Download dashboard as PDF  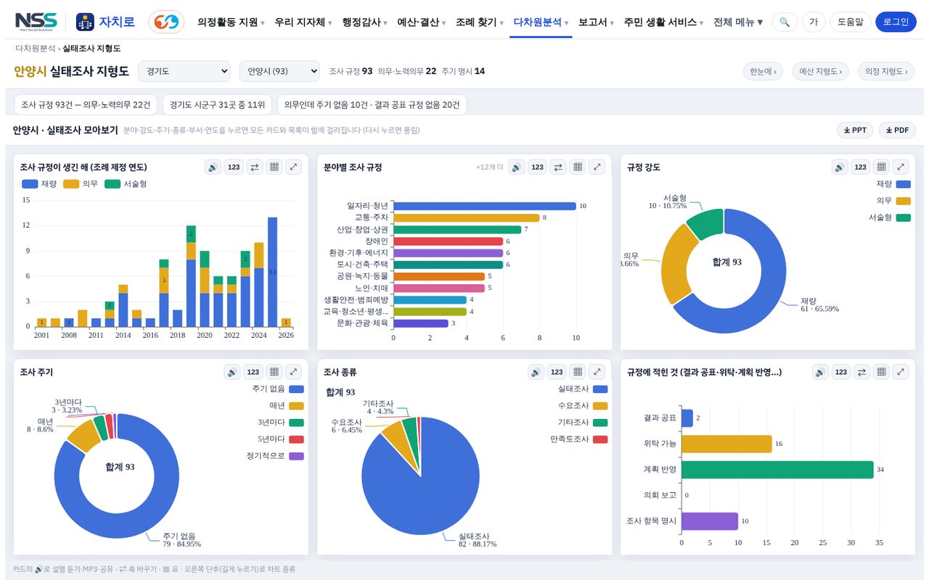[897, 130]
